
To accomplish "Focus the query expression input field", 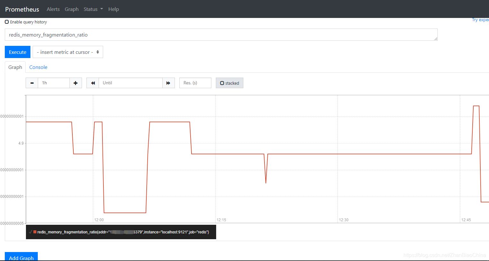I will pos(221,35).
